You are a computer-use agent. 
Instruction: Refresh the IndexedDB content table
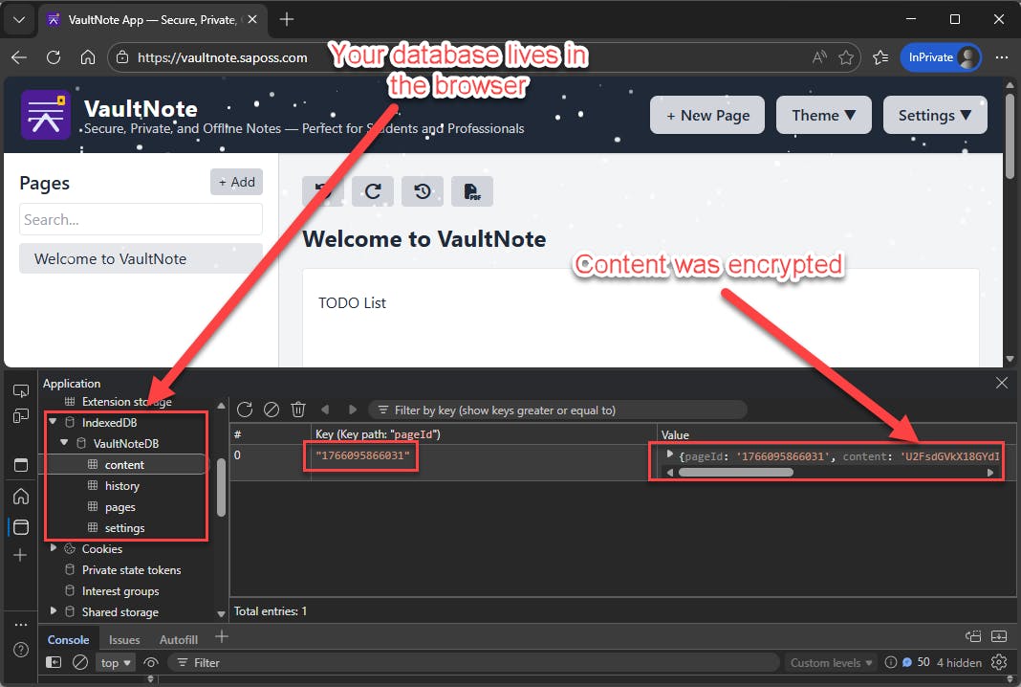[245, 410]
